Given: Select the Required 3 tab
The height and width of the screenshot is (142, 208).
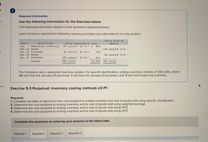Looking at the screenshot, I should coord(56,133).
